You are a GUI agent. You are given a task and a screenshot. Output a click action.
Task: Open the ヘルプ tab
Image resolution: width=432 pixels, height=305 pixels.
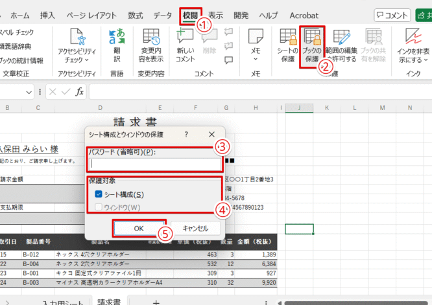(x=269, y=16)
